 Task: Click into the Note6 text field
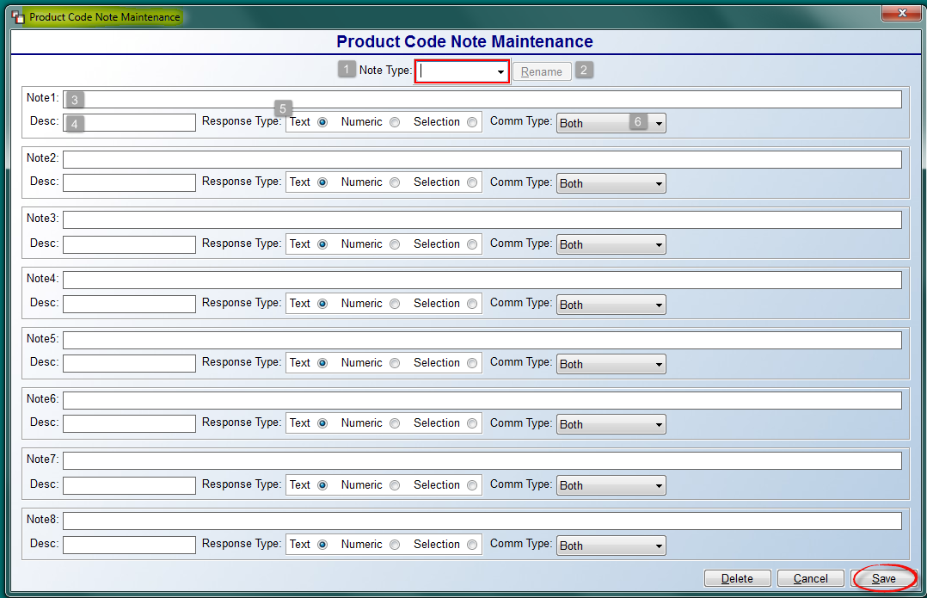pyautogui.click(x=482, y=400)
